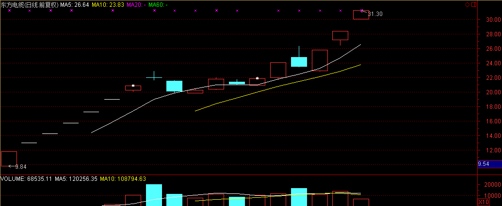The image size is (502, 206).
Task: Click the volume MA10: 108794.63 label
Action: click(x=123, y=179)
